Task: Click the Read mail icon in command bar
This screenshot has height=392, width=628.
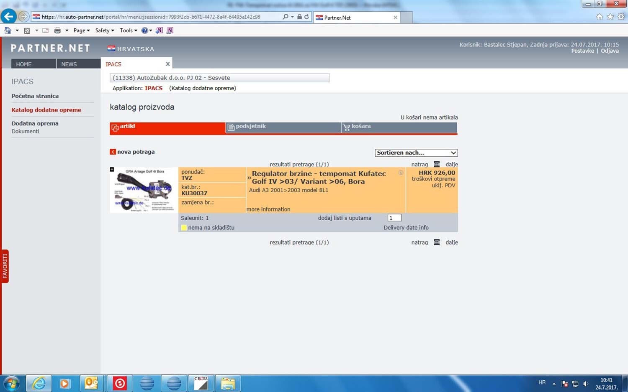Action: pyautogui.click(x=45, y=30)
